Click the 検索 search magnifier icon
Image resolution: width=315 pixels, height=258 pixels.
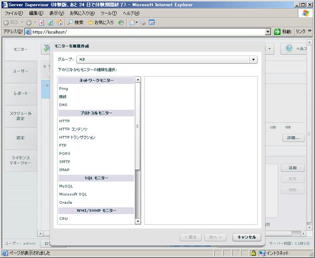[70, 22]
